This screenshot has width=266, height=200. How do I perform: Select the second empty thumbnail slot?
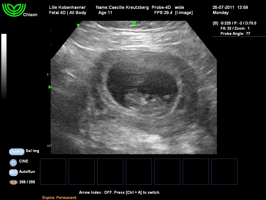[82, 172]
